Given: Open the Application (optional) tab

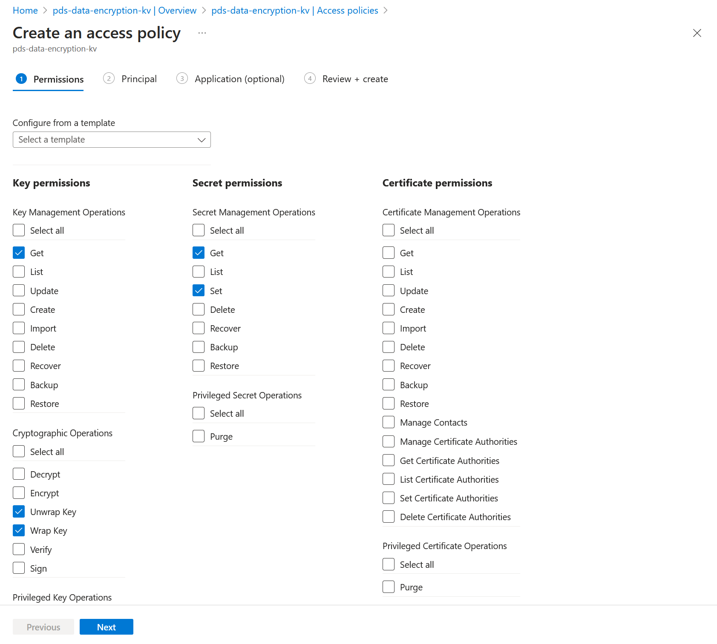Looking at the screenshot, I should tap(239, 79).
